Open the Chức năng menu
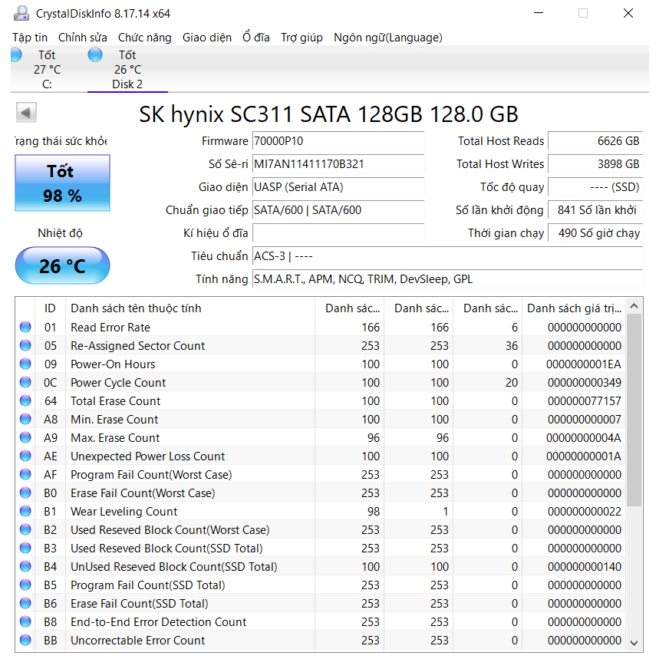659x659 pixels. coord(144,38)
